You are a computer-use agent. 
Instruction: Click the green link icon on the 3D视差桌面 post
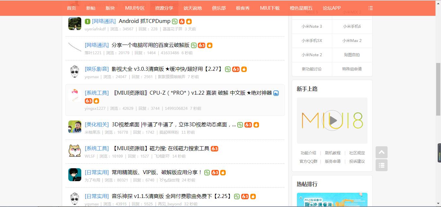click(x=240, y=124)
